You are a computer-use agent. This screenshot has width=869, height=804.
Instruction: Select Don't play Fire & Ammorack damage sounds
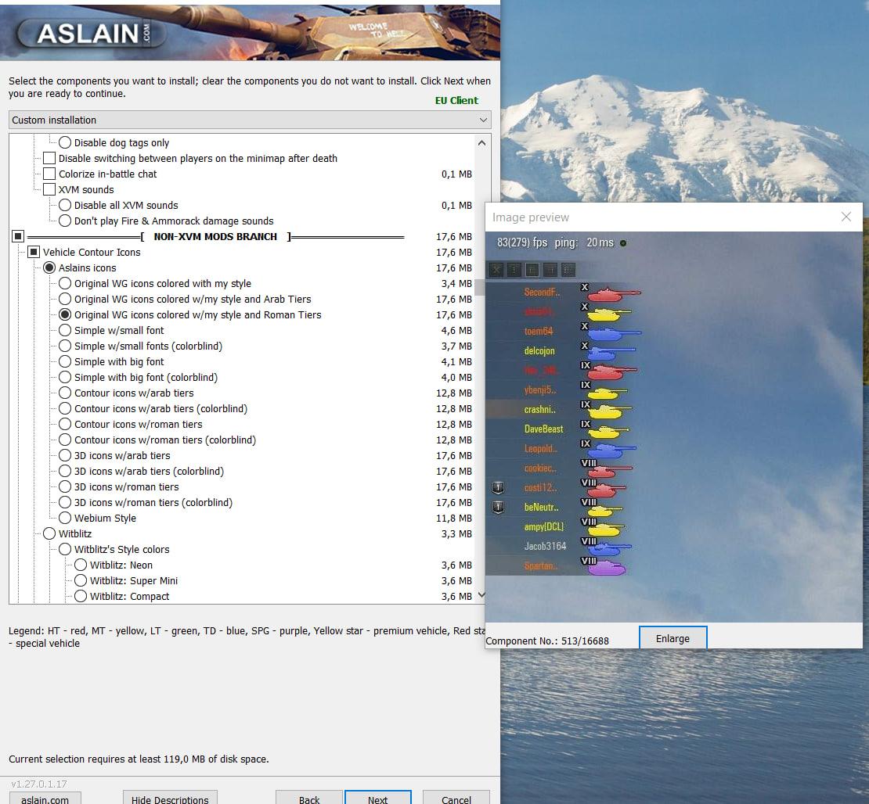pos(65,221)
